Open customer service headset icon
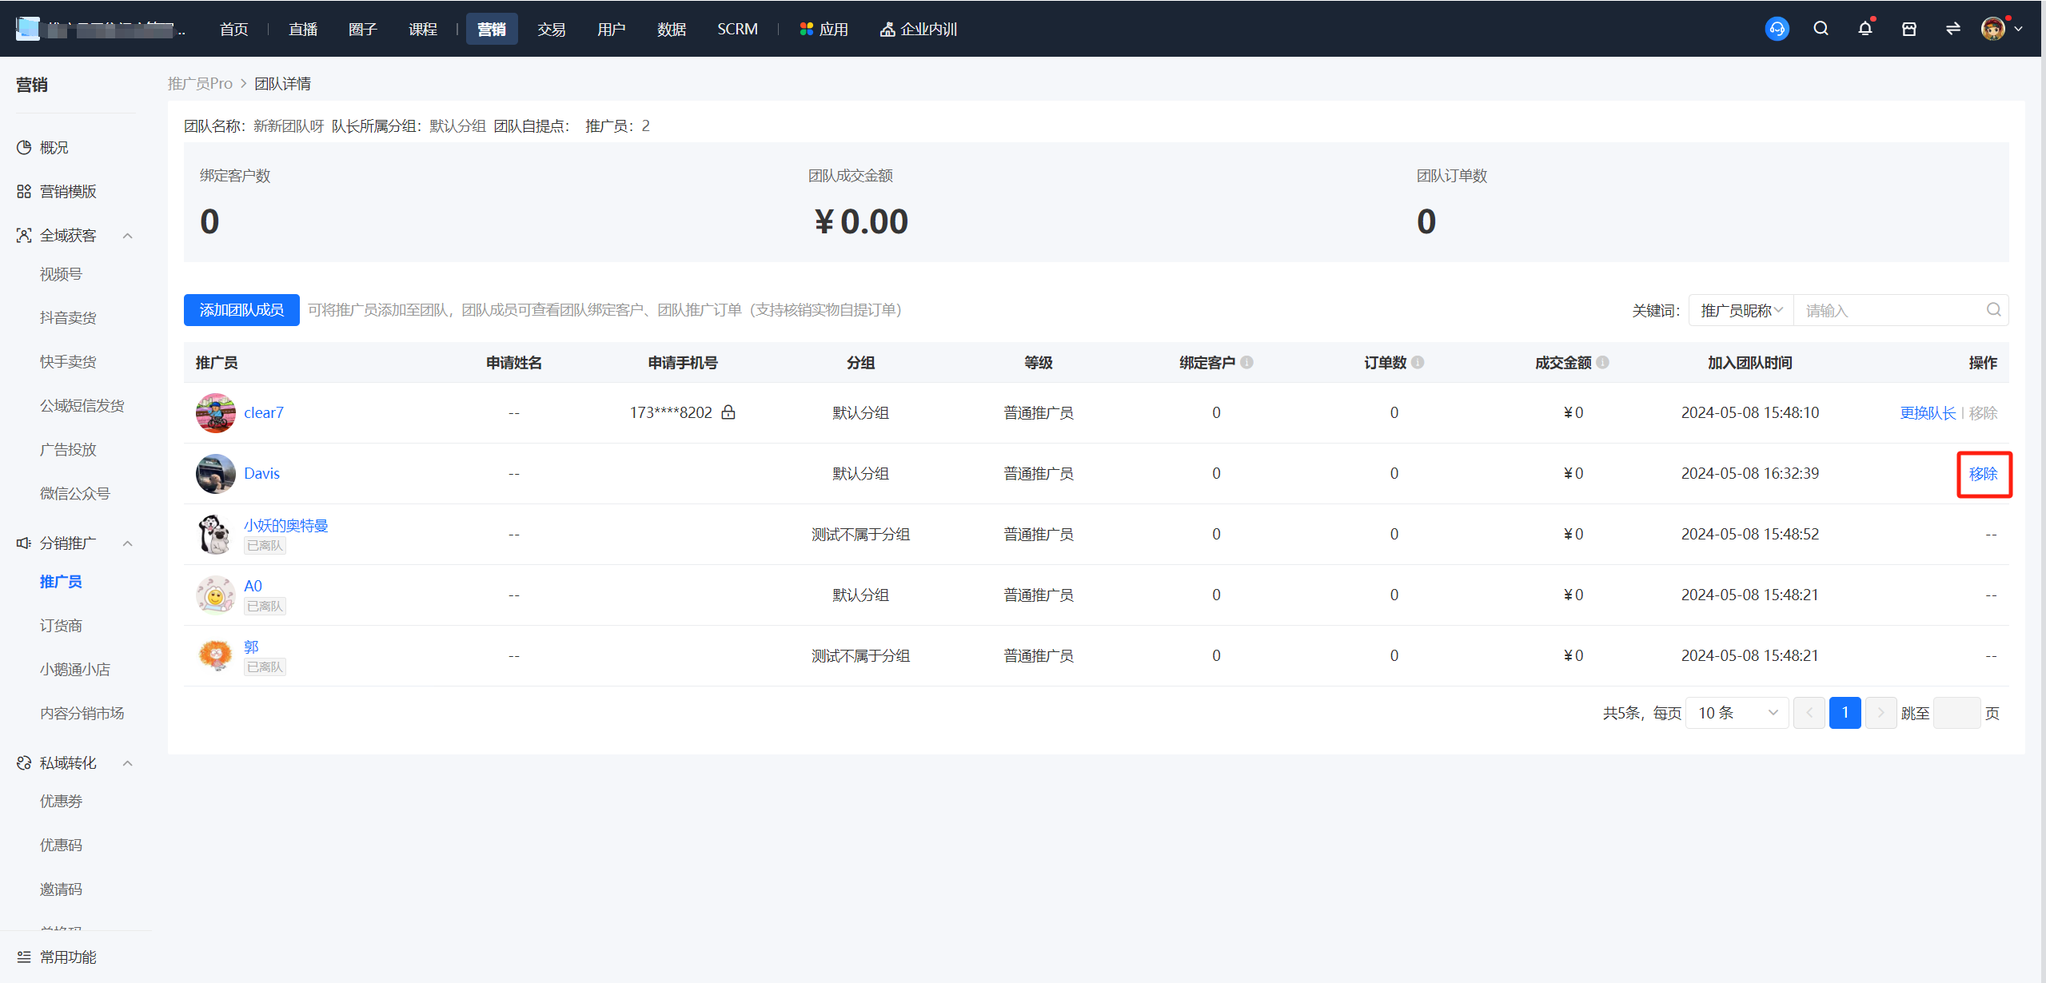This screenshot has width=2046, height=983. [x=1777, y=29]
